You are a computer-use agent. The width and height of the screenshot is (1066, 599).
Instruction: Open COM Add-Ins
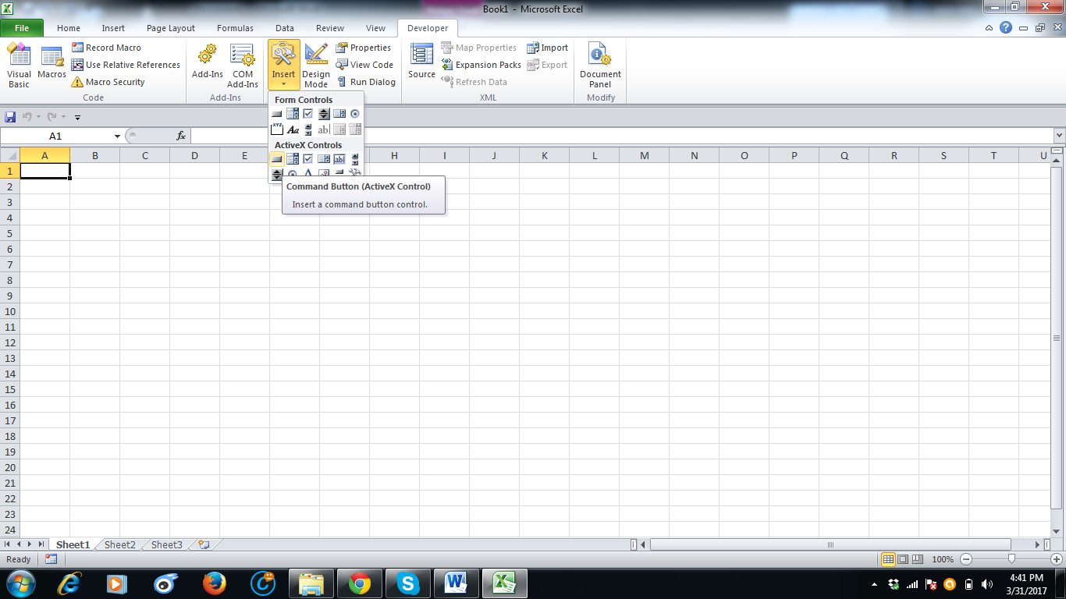click(x=243, y=66)
